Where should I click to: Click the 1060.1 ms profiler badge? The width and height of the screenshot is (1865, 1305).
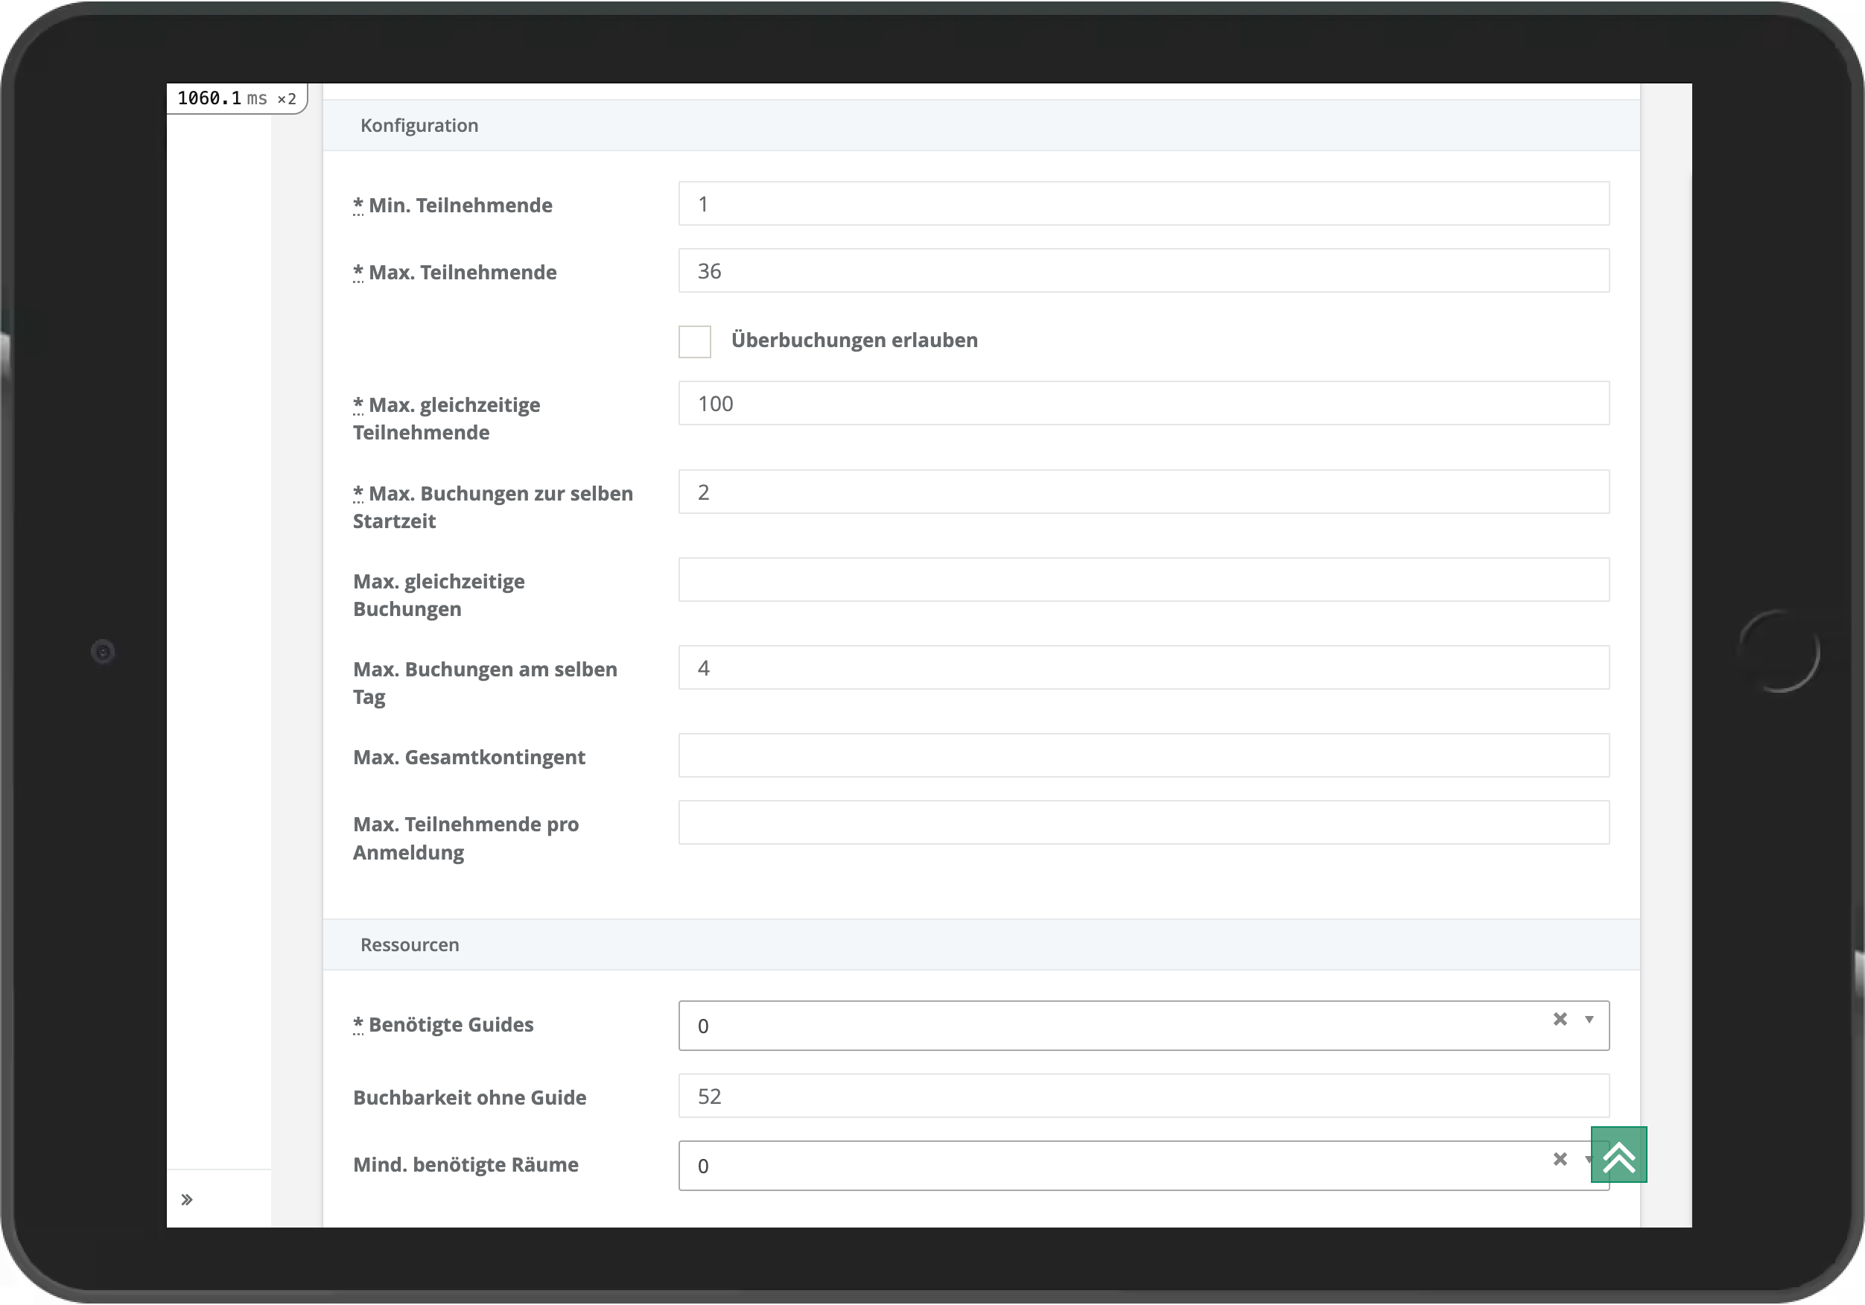coord(236,98)
